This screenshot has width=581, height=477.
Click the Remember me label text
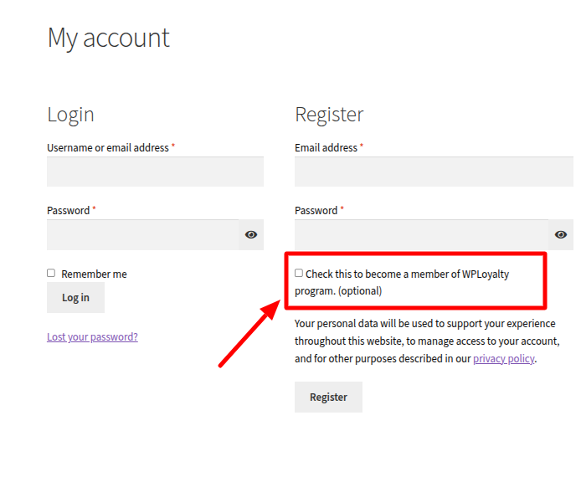(94, 274)
